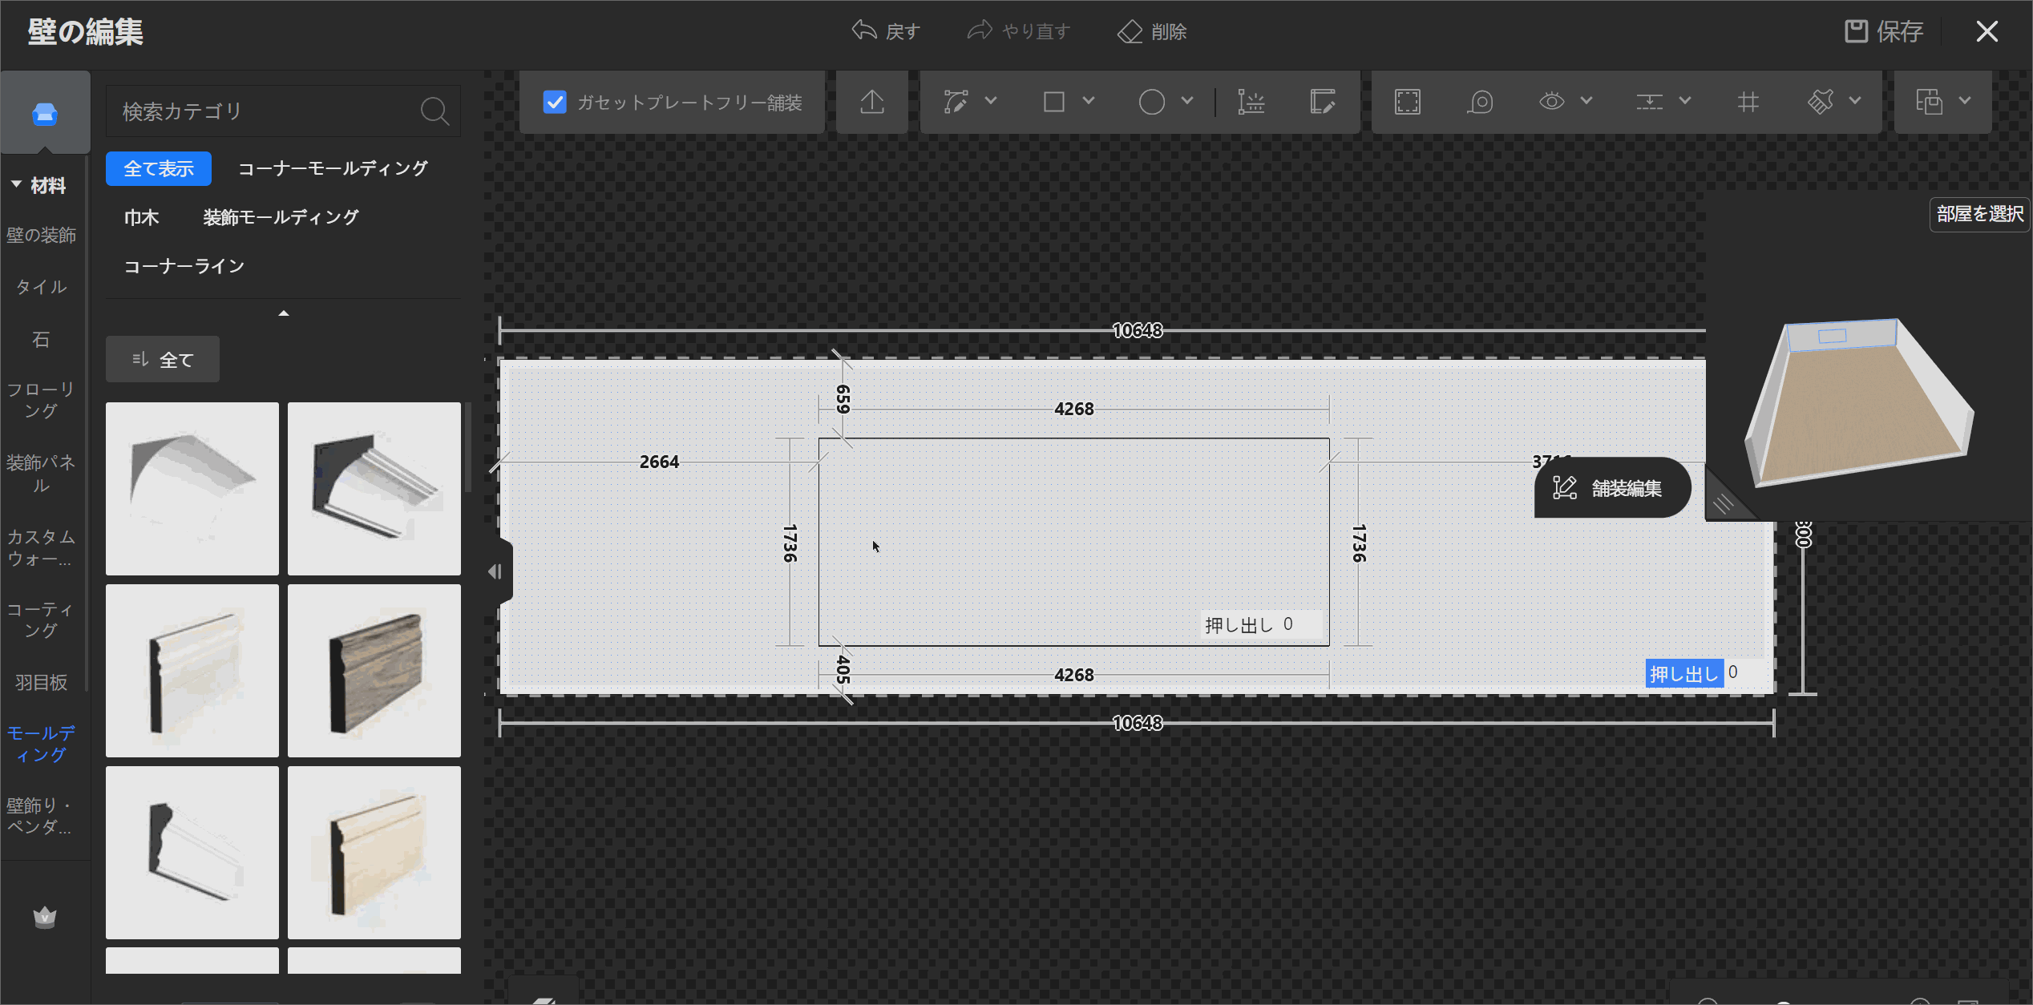Screen dimensions: 2033x1005
Task: Select the black-backed crown molding thumbnail
Action: (x=374, y=489)
